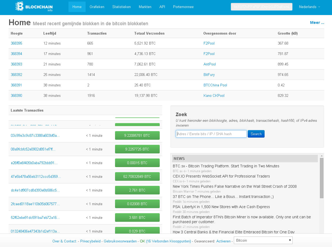Expand the Nederlands language dropdown
Image resolution: width=332 pixels, height=247 pixels.
pos(310,7)
